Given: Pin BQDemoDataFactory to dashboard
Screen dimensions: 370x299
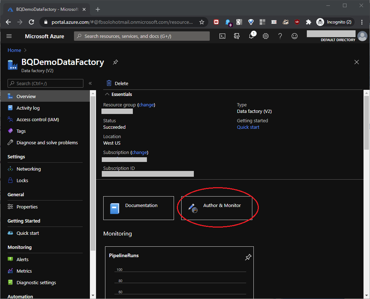Looking at the screenshot, I should click(x=115, y=62).
